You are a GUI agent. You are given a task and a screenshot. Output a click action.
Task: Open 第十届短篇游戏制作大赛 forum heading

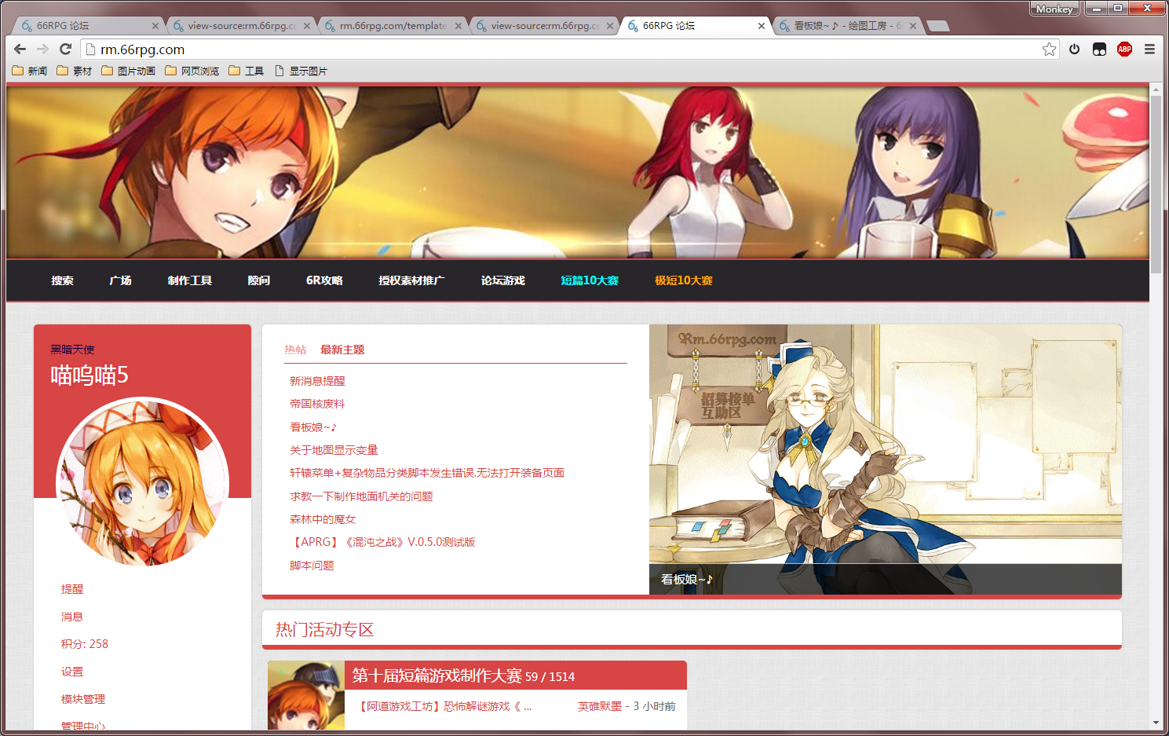pyautogui.click(x=437, y=676)
